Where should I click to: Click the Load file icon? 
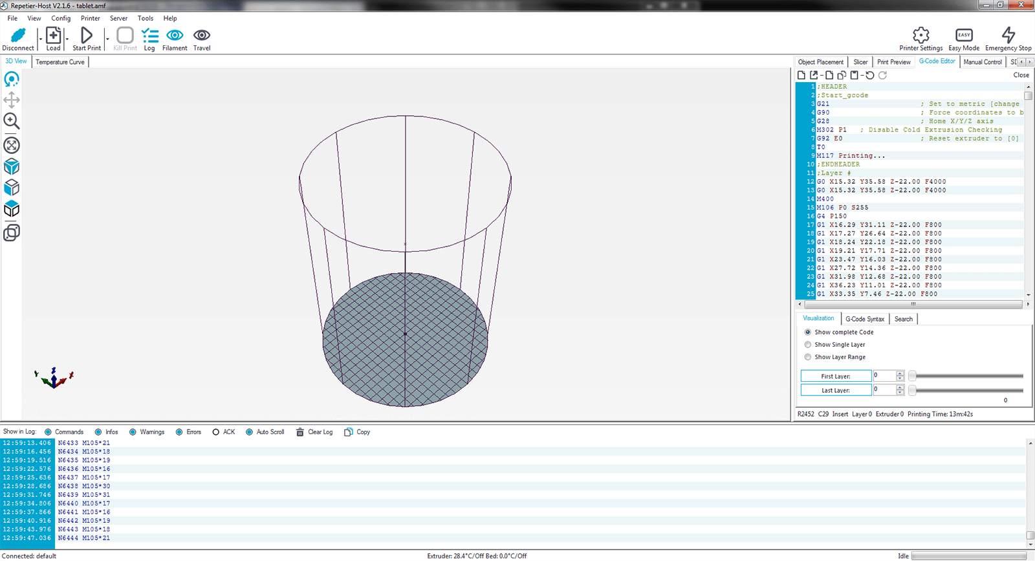pyautogui.click(x=53, y=35)
